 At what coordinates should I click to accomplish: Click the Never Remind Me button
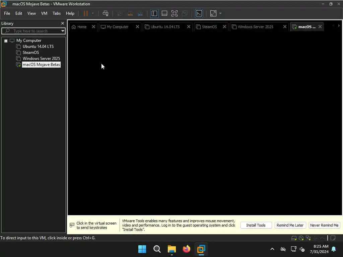point(324,225)
